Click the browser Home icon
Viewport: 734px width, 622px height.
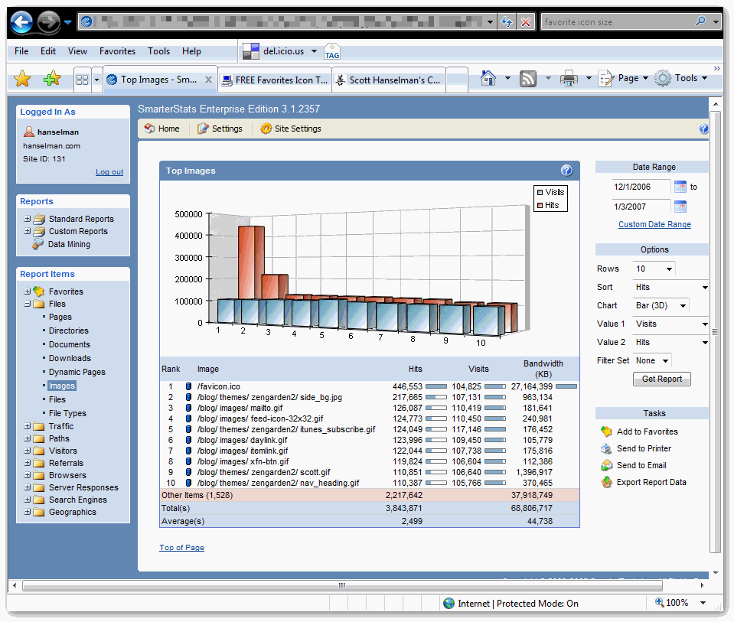[488, 78]
